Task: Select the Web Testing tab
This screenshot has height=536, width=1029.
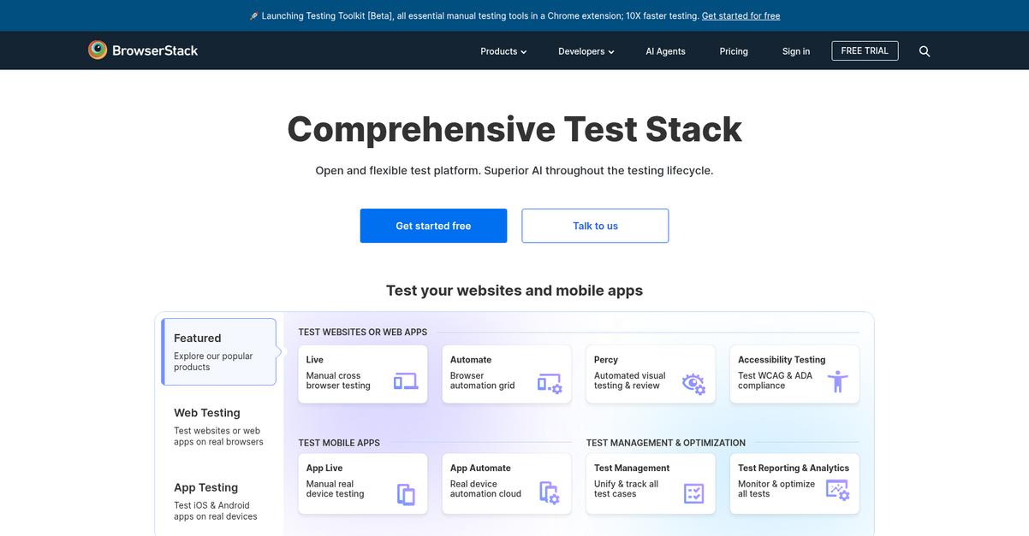Action: 219,426
